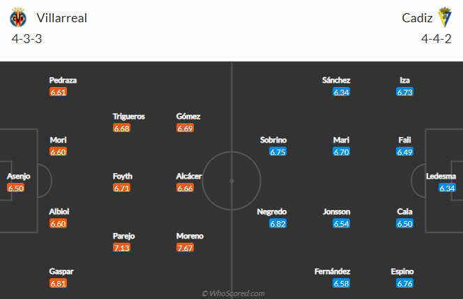Select Moreno's 7.67 rating badge
The height and width of the screenshot is (299, 463).
[185, 248]
